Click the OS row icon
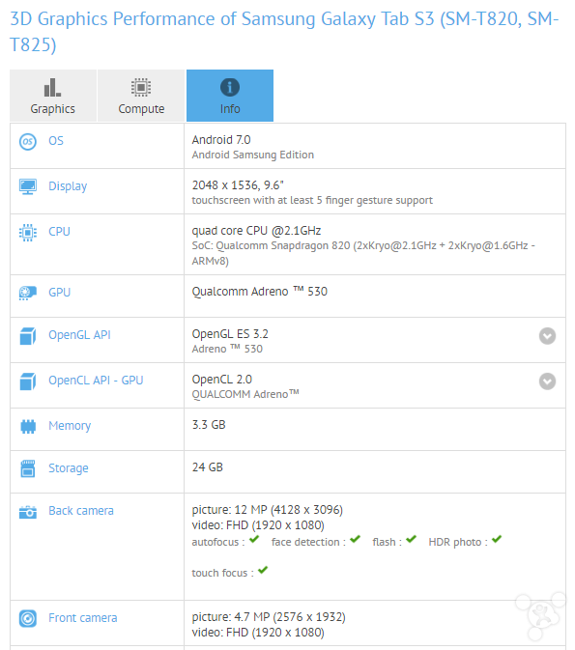The image size is (575, 650). pyautogui.click(x=28, y=142)
